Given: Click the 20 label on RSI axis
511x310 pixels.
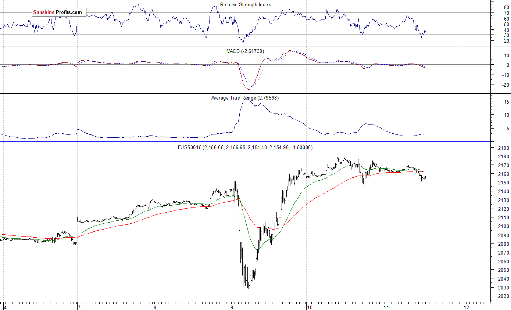Looking at the screenshot, I should (x=507, y=41).
